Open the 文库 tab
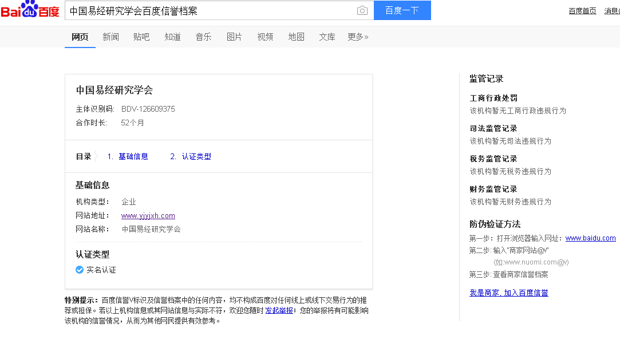This screenshot has height=363, width=620. [x=327, y=37]
